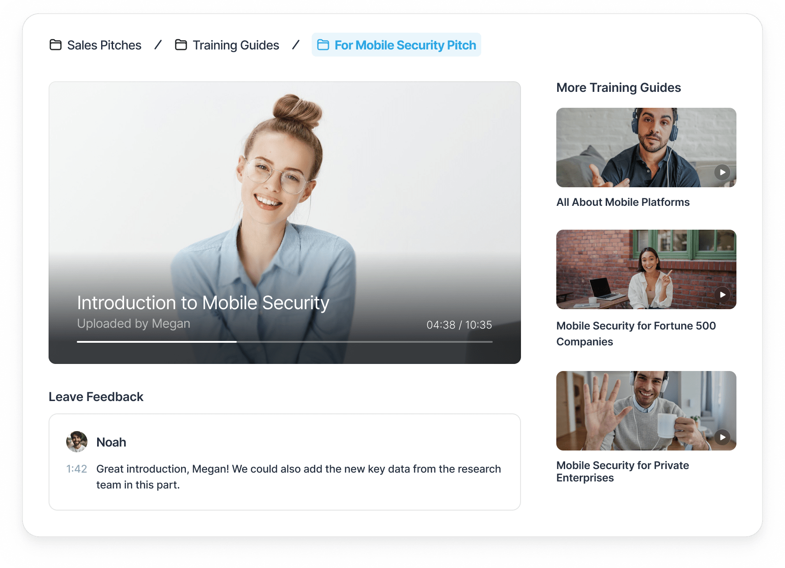
Task: Open All About Mobile Platforms title link
Action: [x=623, y=202]
